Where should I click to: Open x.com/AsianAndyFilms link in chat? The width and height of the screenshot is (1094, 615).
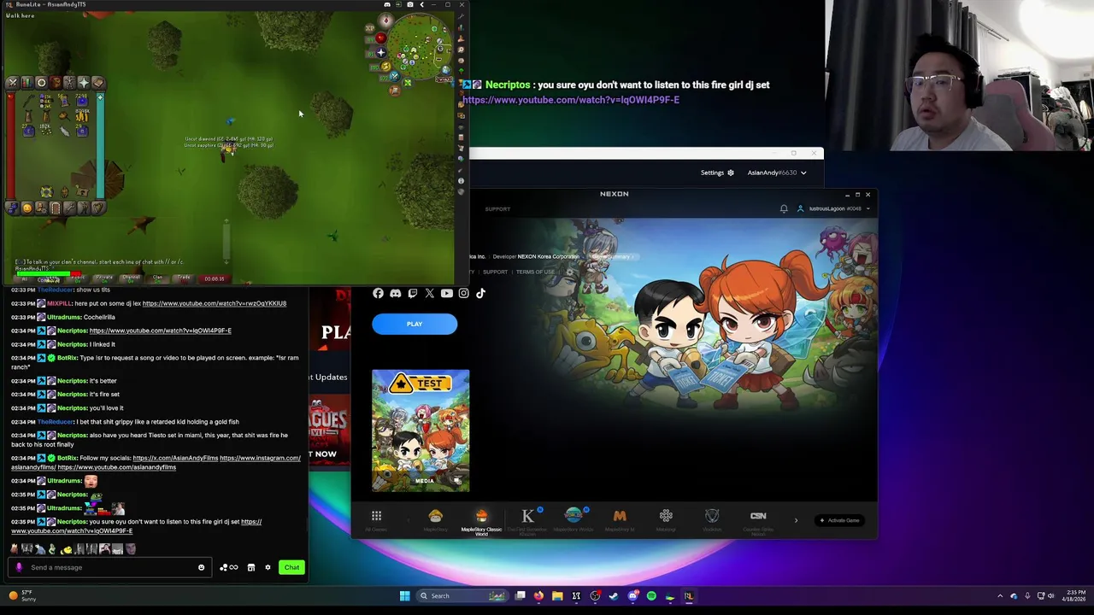click(x=174, y=458)
